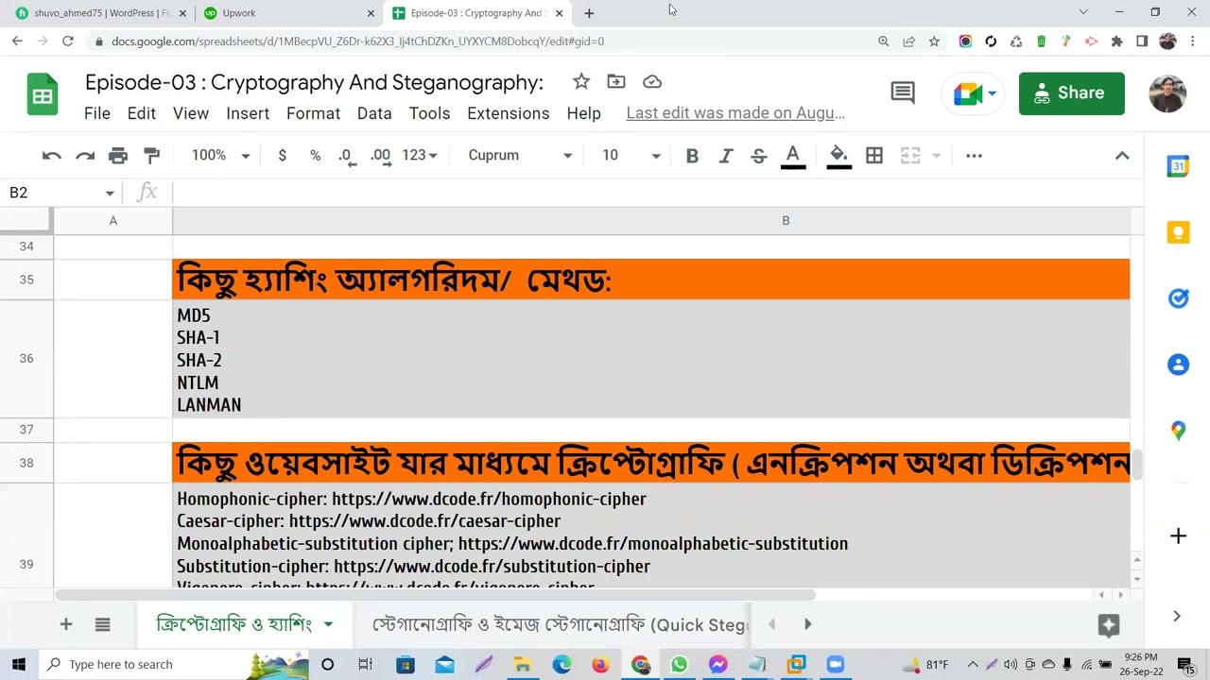
Task: Open Google Keep in the side panel
Action: pos(1178,232)
